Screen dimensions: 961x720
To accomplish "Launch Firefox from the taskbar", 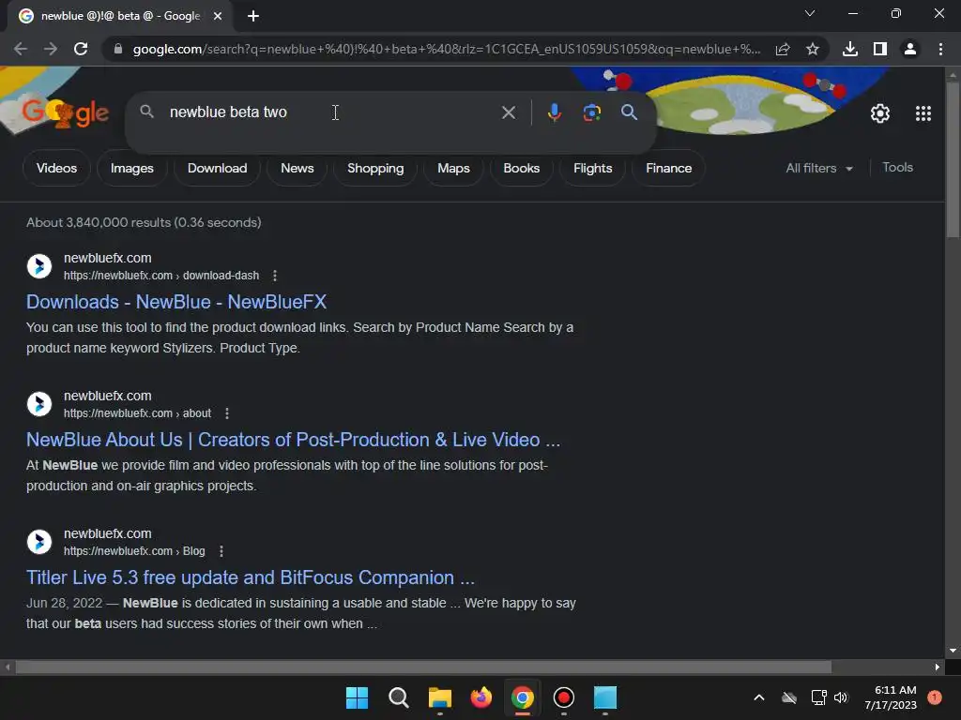I will (481, 697).
